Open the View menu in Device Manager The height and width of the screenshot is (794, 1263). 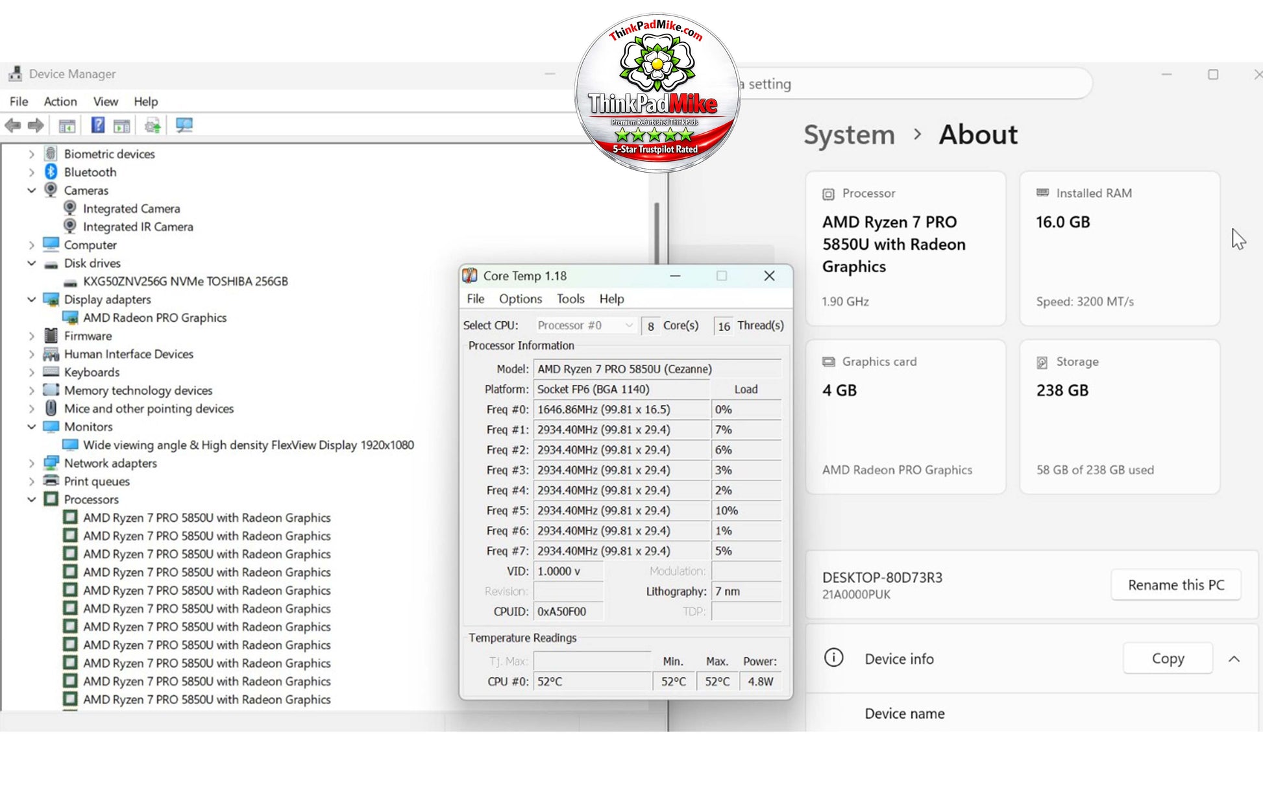pyautogui.click(x=106, y=101)
